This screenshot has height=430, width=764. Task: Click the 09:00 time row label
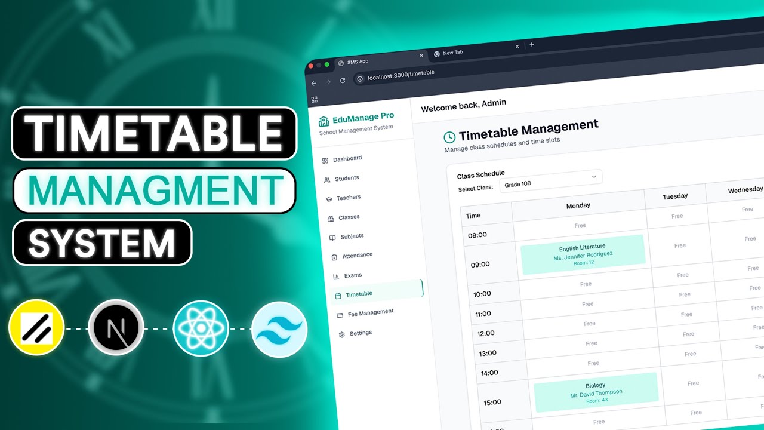(x=480, y=264)
